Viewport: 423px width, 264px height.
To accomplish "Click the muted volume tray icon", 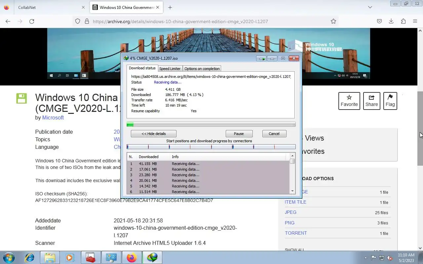I will tap(390, 258).
